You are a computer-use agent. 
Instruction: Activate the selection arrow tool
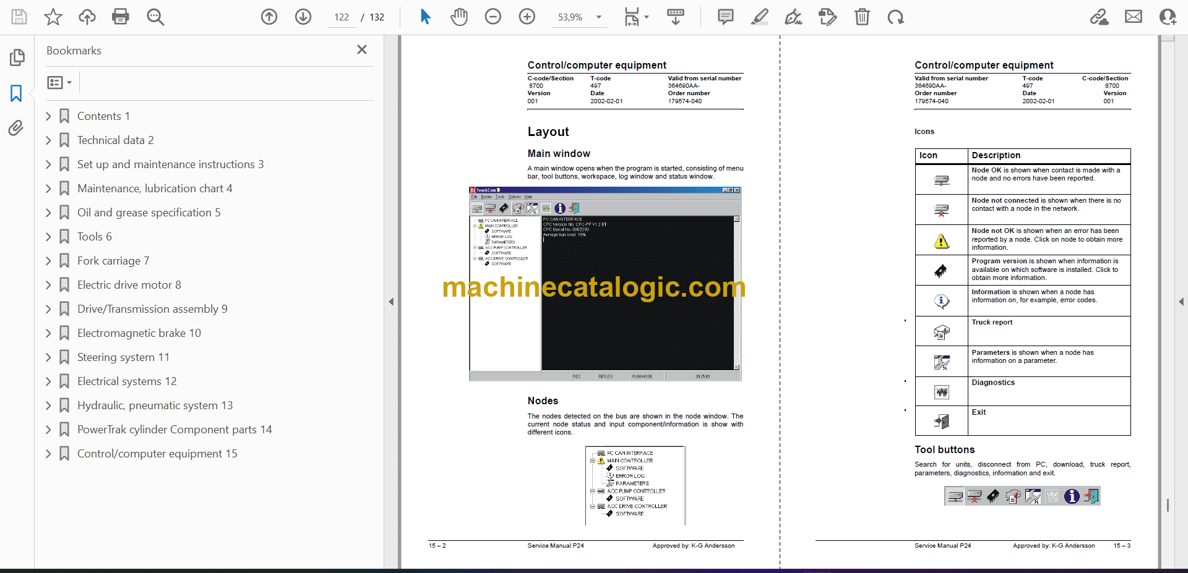425,17
